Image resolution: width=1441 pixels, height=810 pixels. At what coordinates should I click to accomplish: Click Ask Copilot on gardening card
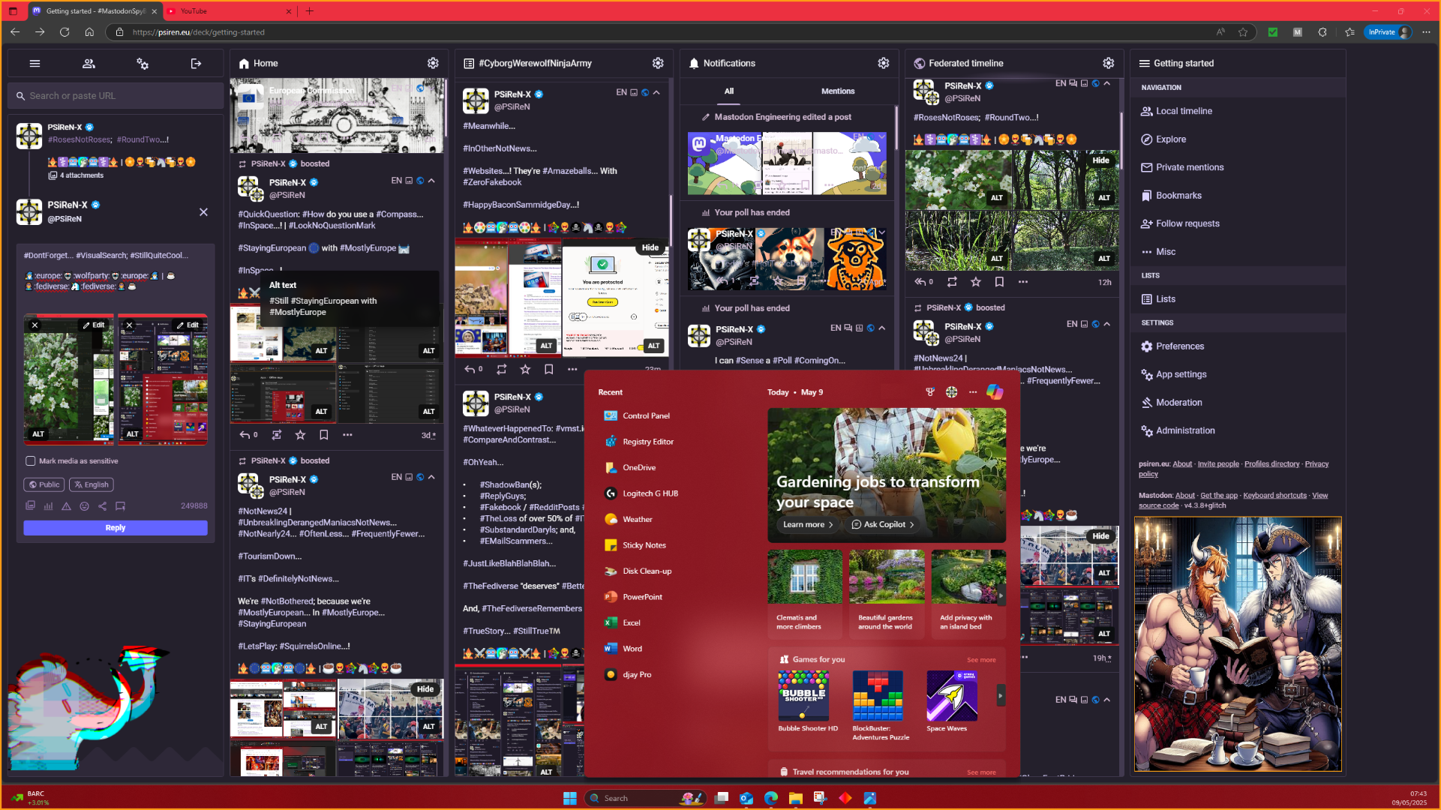[x=882, y=525]
